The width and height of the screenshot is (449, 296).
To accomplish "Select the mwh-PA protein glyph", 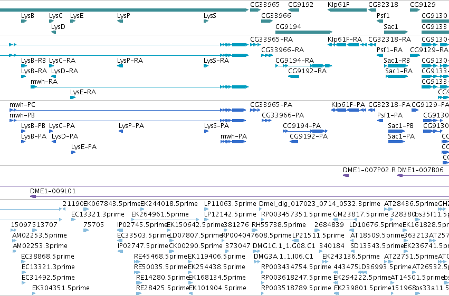I will [233, 142].
